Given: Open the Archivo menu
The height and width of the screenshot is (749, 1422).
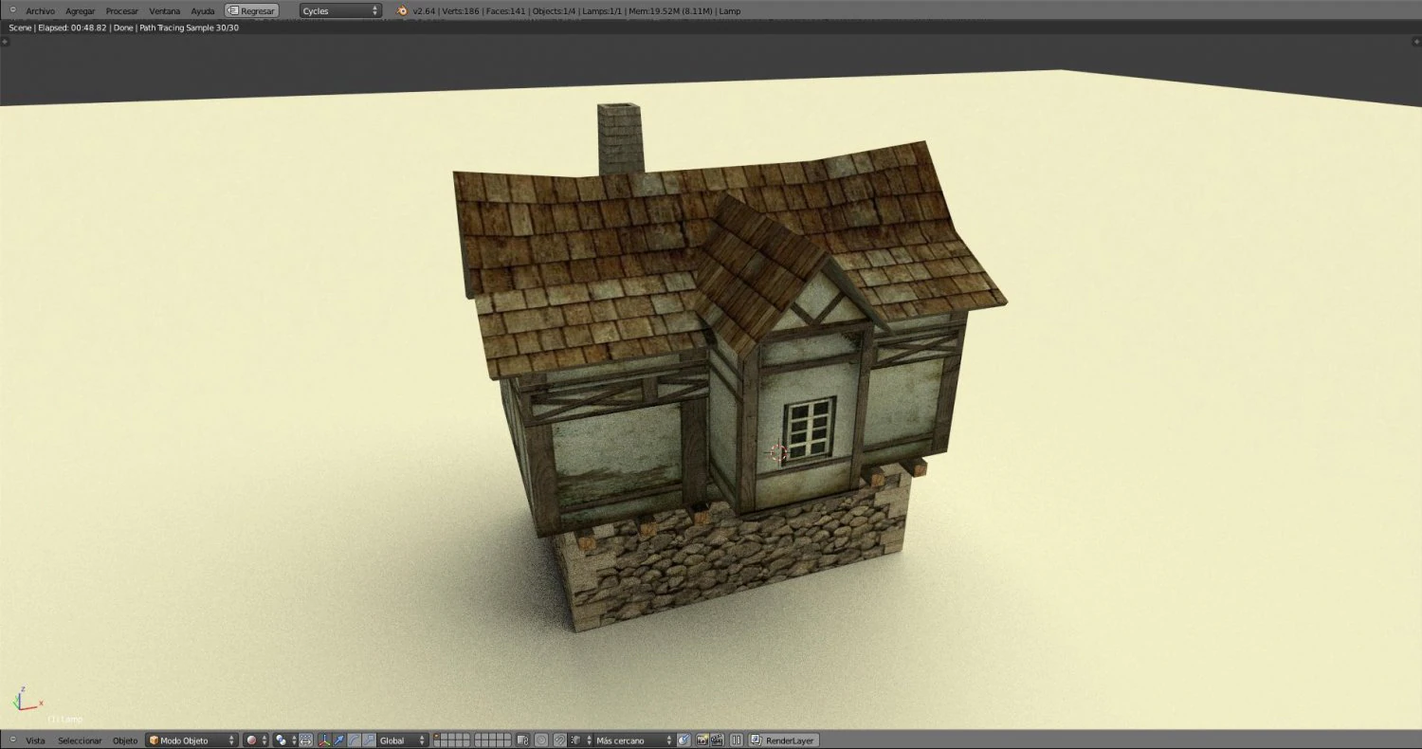Looking at the screenshot, I should (40, 10).
